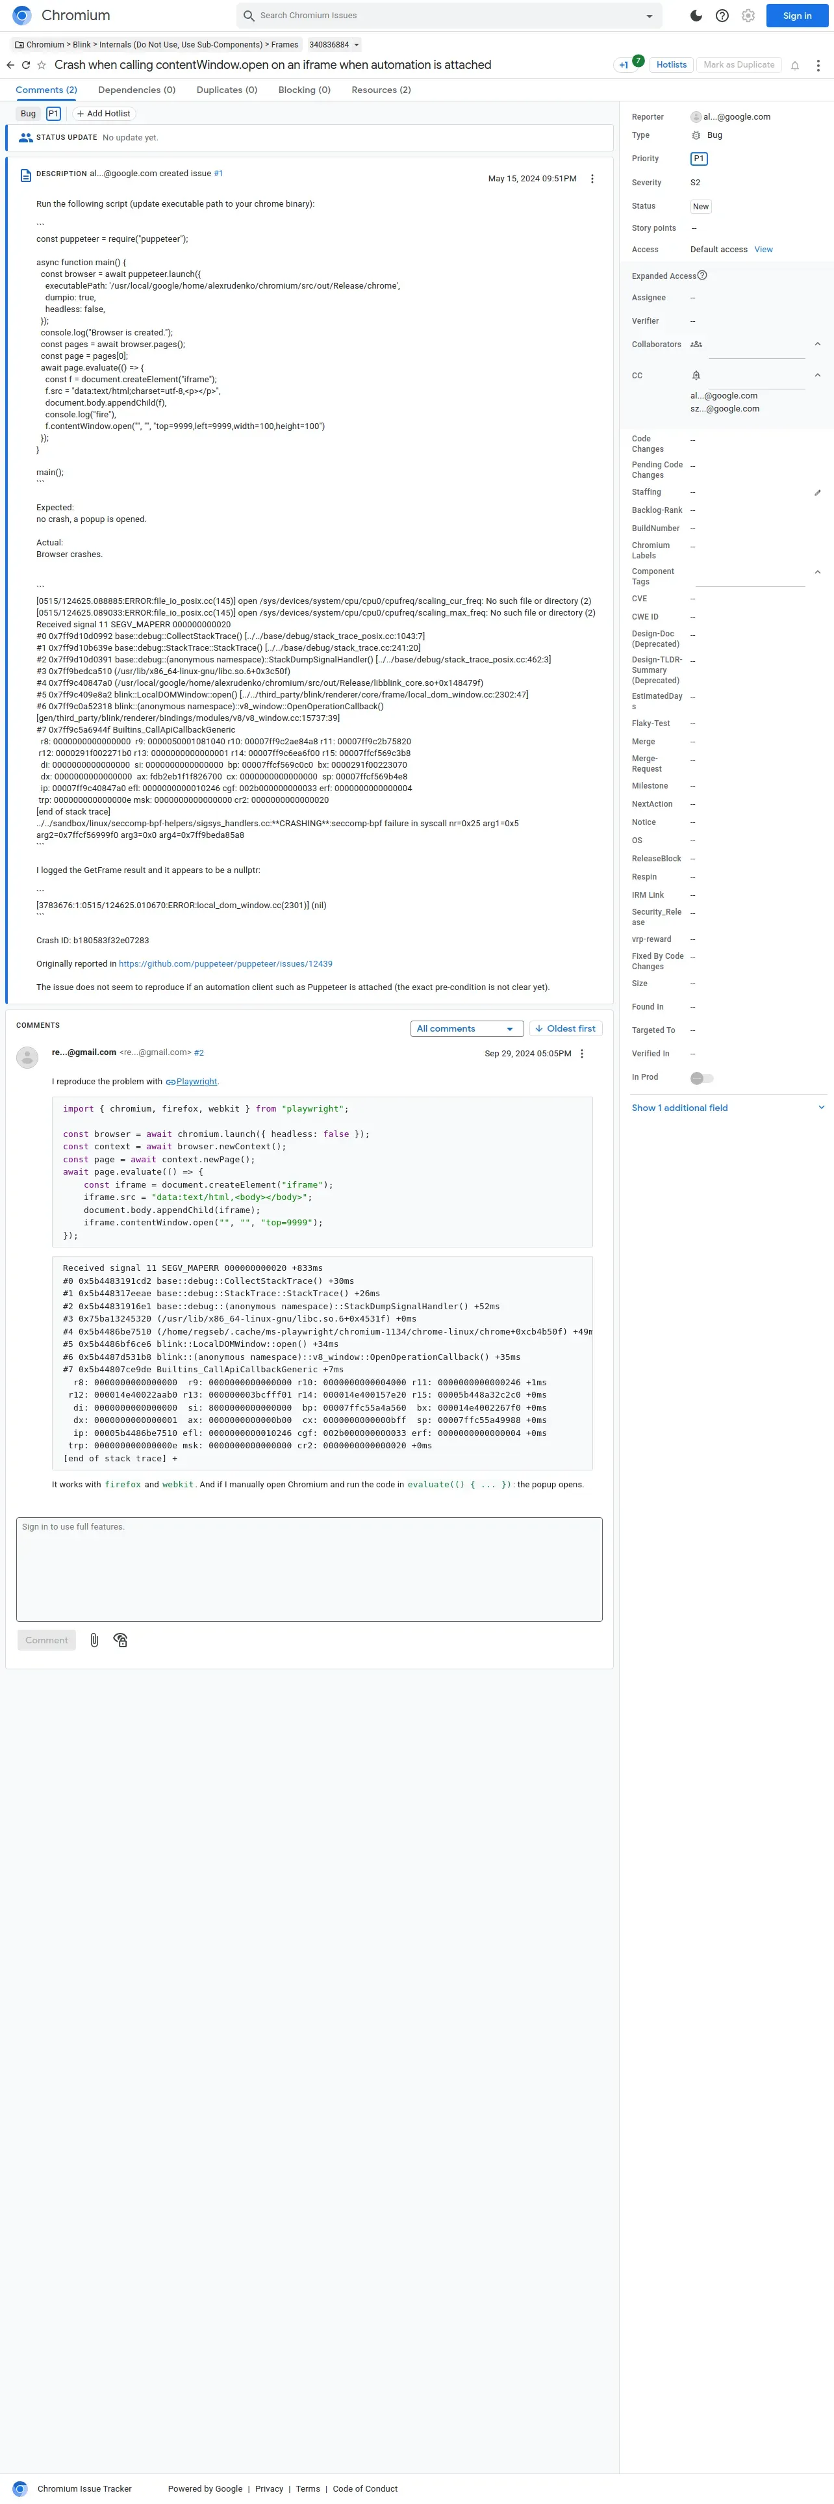
Task: Open the comment #2 overflow menu
Action: (581, 1054)
